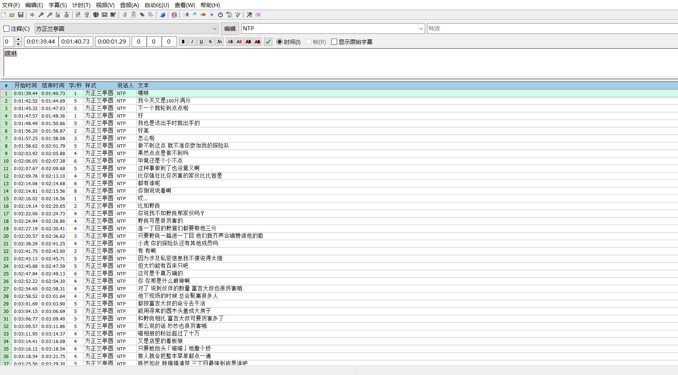Click the 开始时间 column header
Image resolution: width=678 pixels, height=375 pixels.
click(26, 85)
